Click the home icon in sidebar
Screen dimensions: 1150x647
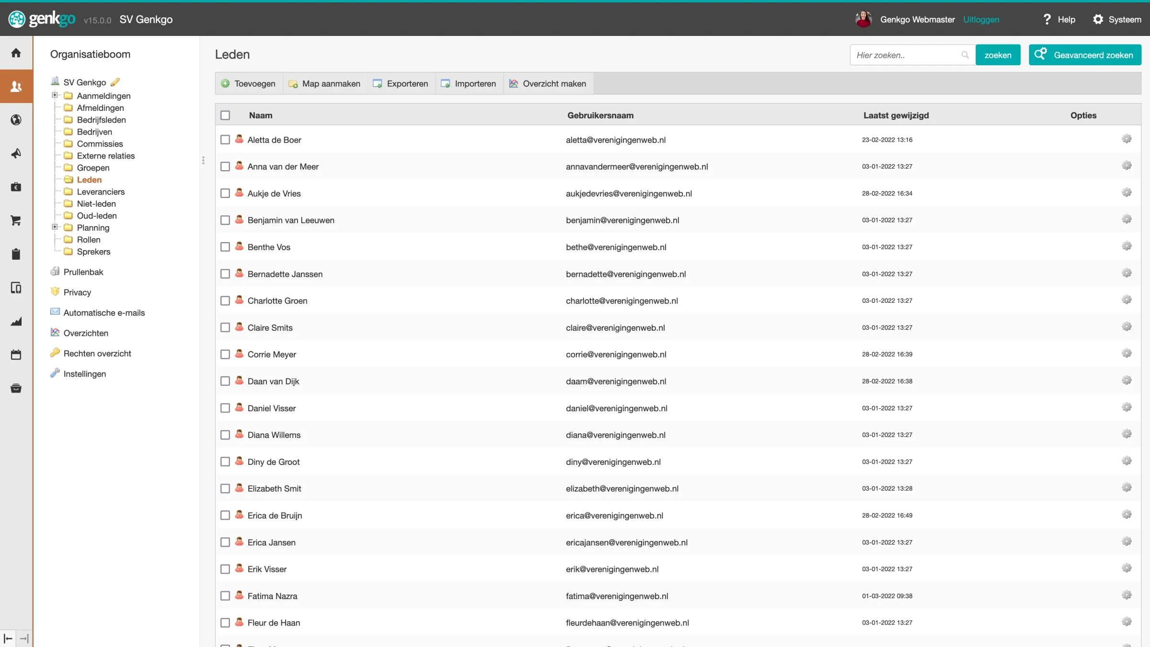(16, 53)
